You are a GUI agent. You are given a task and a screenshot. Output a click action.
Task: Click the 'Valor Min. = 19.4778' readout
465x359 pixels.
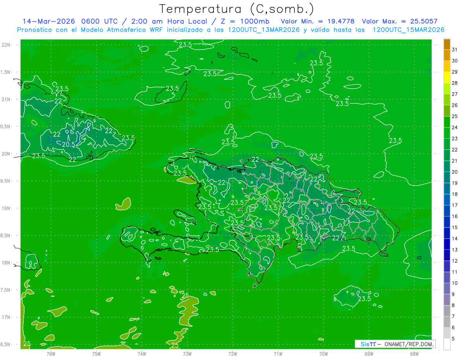click(x=318, y=21)
